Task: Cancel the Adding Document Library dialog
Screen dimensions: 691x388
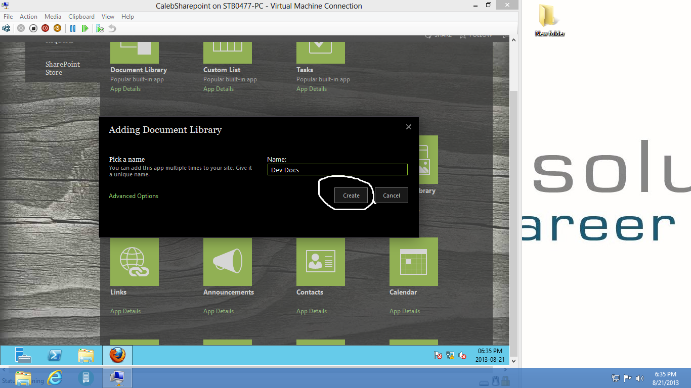Action: point(392,196)
